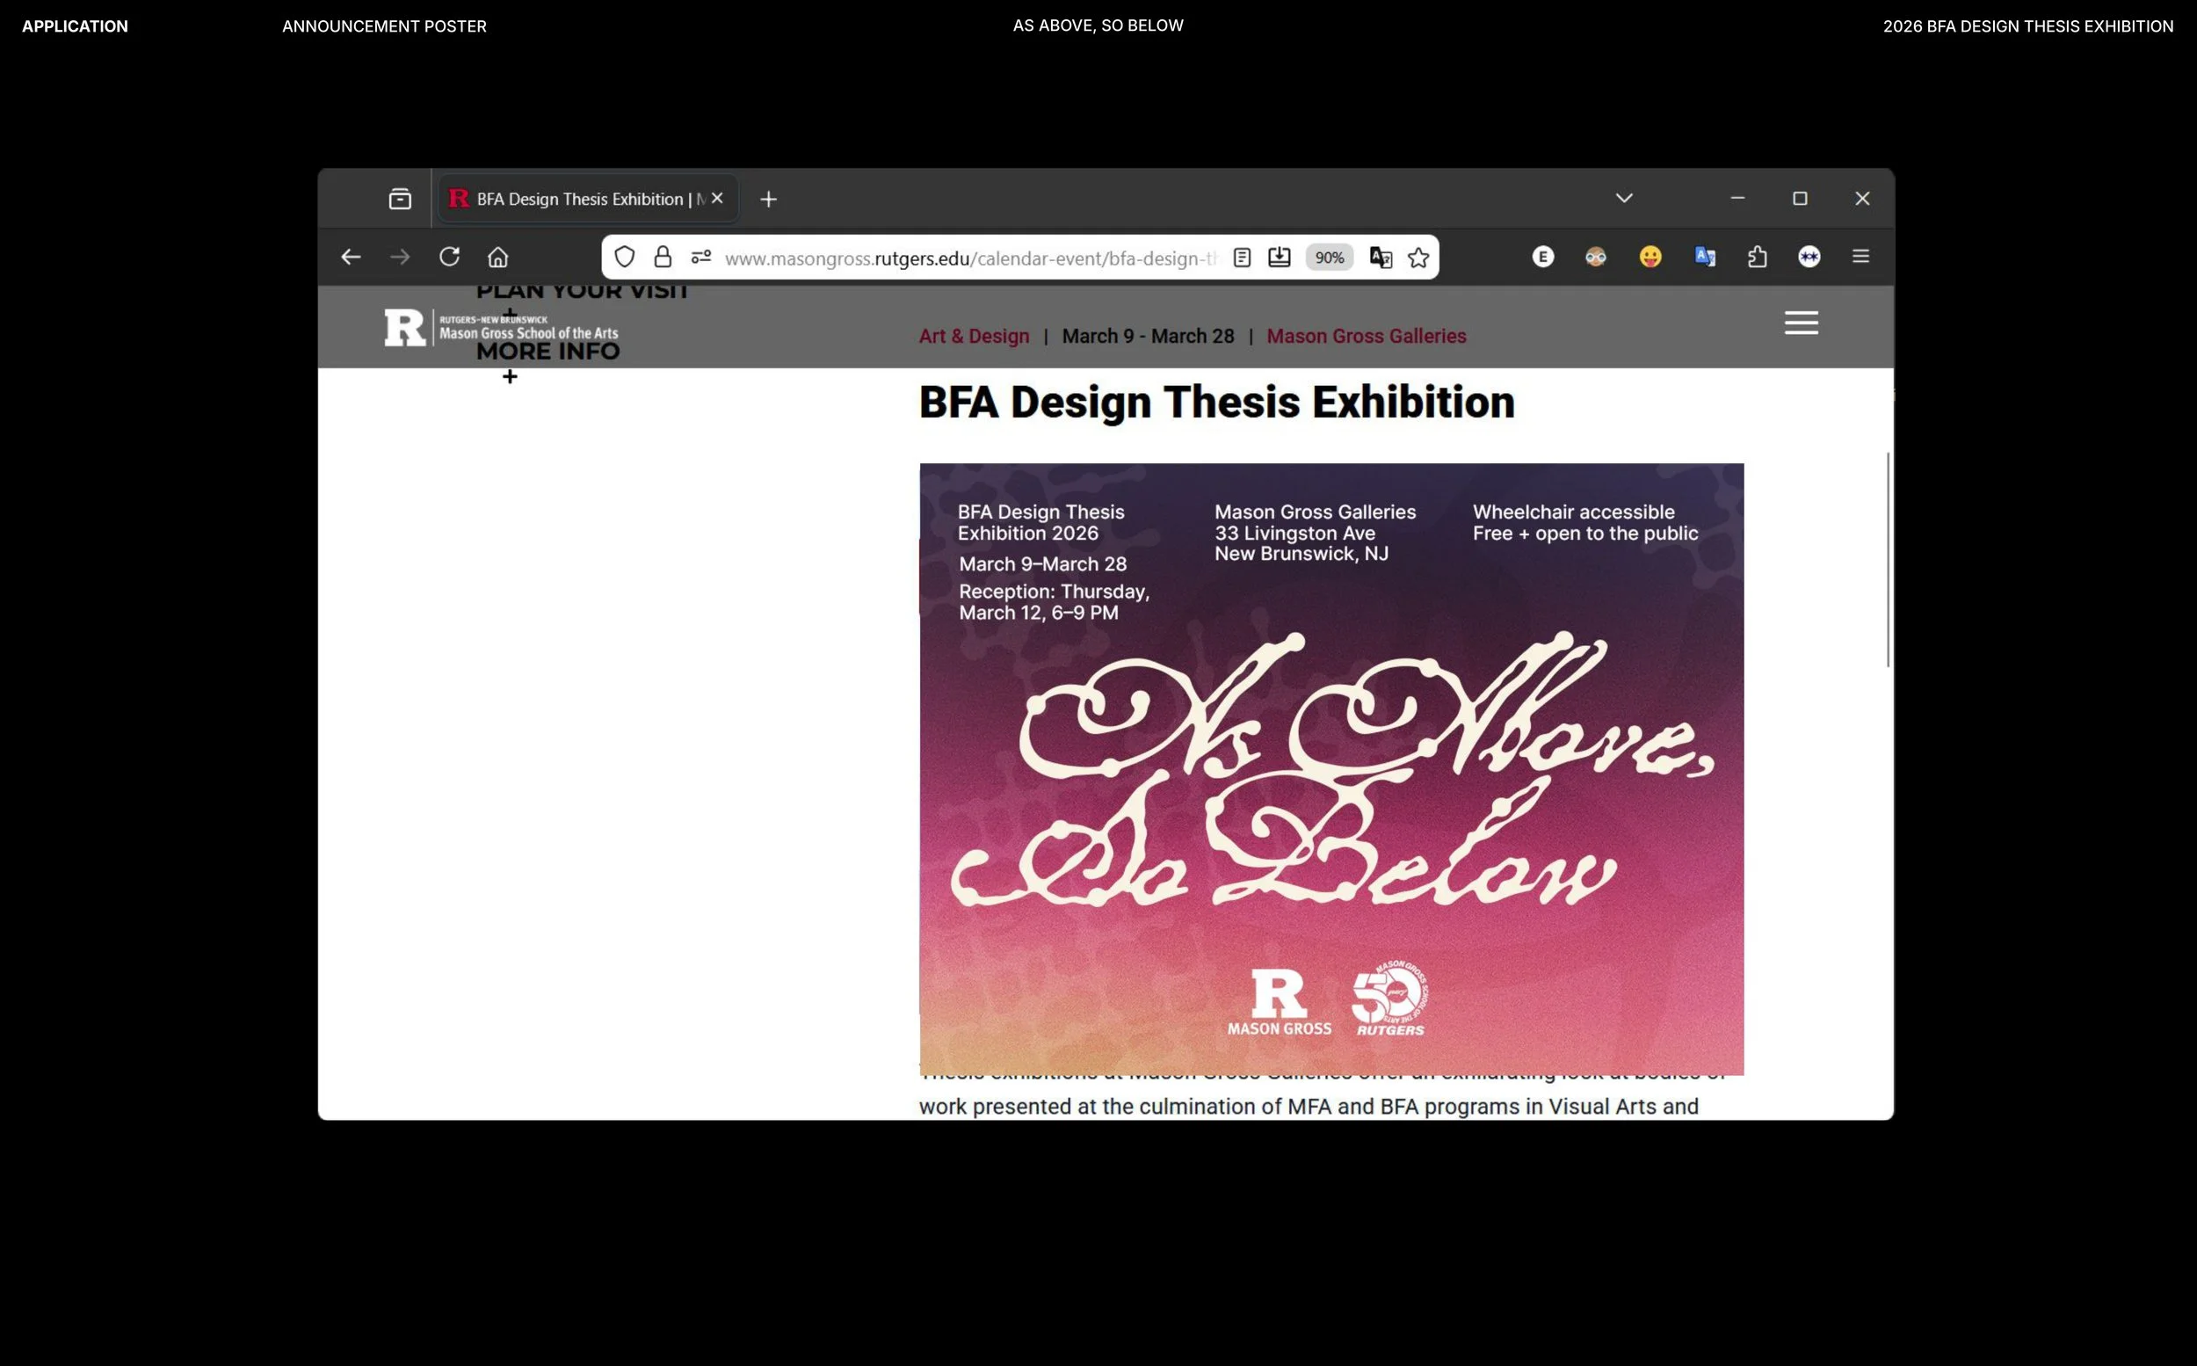Expand the MORE INFO plus sign
The width and height of the screenshot is (2197, 1366).
pos(511,377)
